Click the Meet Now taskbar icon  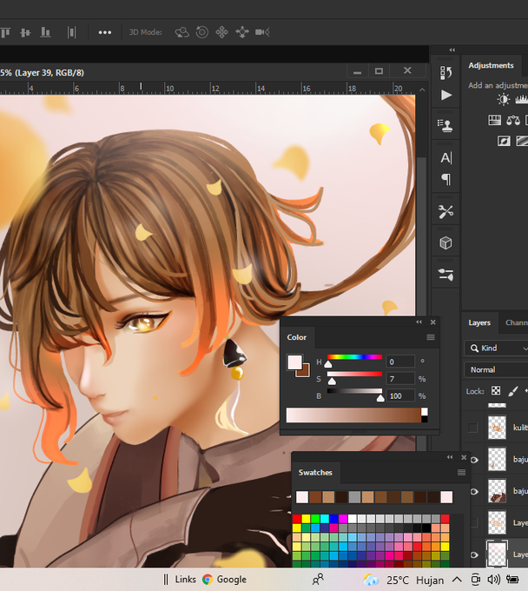click(476, 580)
